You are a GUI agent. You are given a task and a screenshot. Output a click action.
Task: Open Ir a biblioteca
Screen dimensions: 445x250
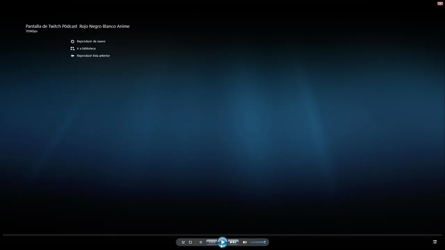point(86,49)
